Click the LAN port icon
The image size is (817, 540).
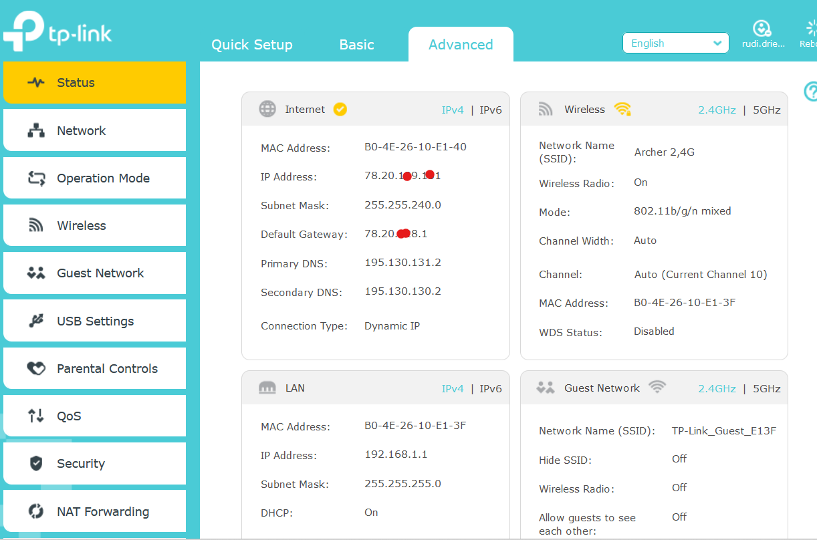click(x=267, y=388)
